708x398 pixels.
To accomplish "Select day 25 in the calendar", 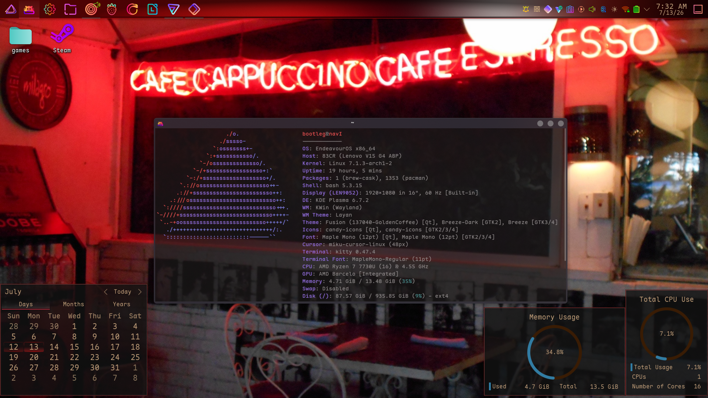I will (x=135, y=357).
